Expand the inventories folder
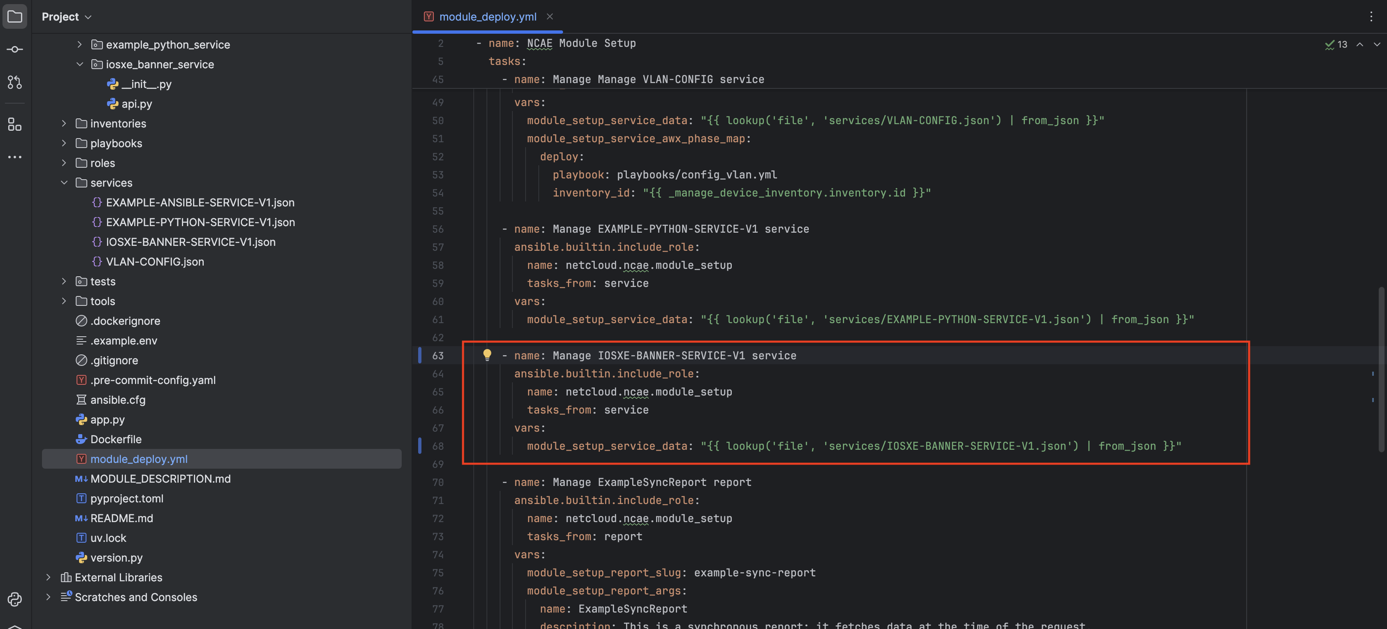The width and height of the screenshot is (1387, 629). pos(64,124)
